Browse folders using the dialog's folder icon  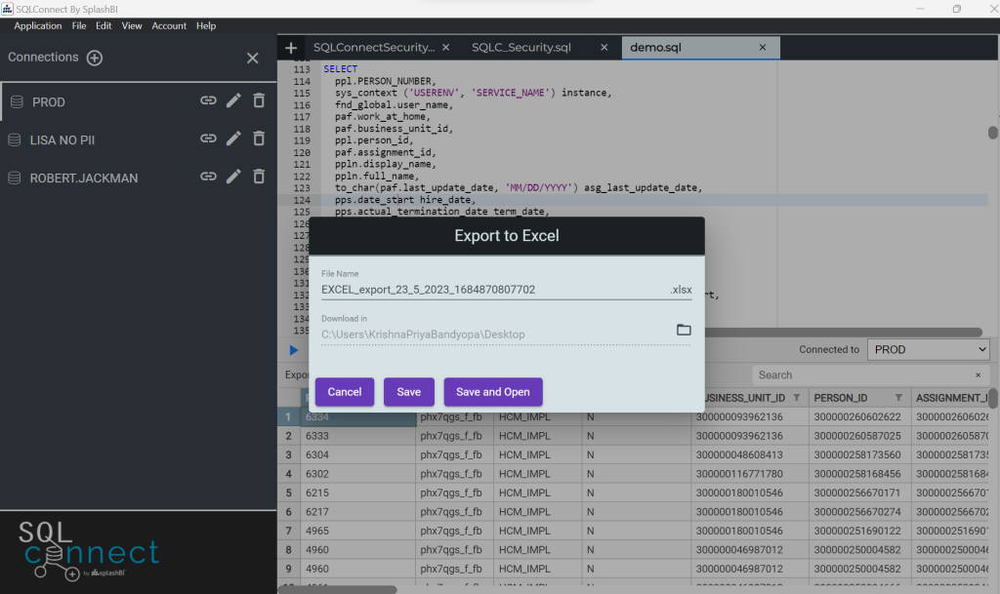click(684, 330)
